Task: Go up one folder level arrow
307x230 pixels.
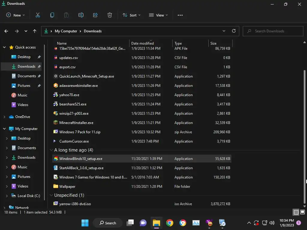Action: click(x=35, y=31)
